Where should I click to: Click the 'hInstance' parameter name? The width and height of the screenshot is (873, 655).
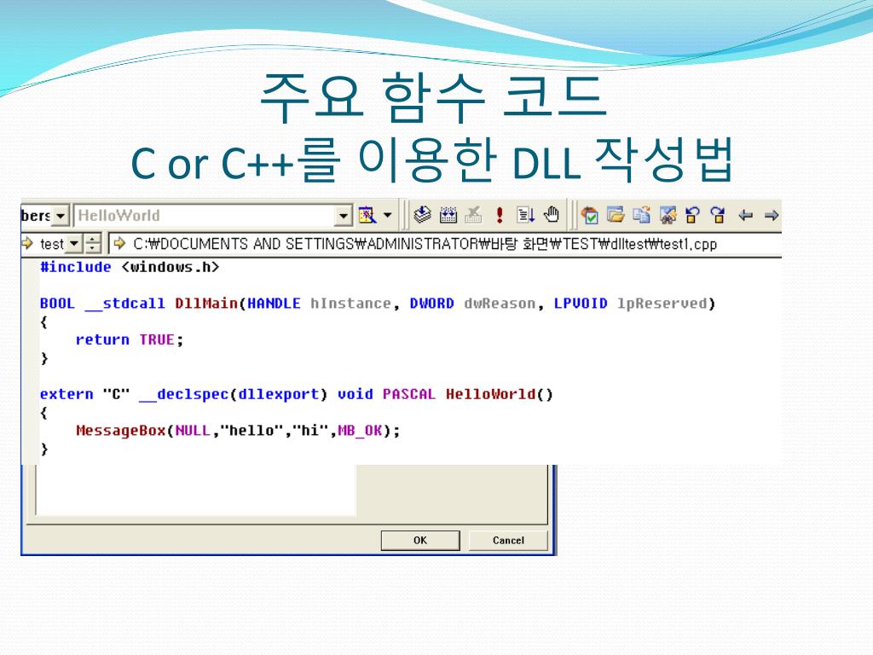coord(350,304)
